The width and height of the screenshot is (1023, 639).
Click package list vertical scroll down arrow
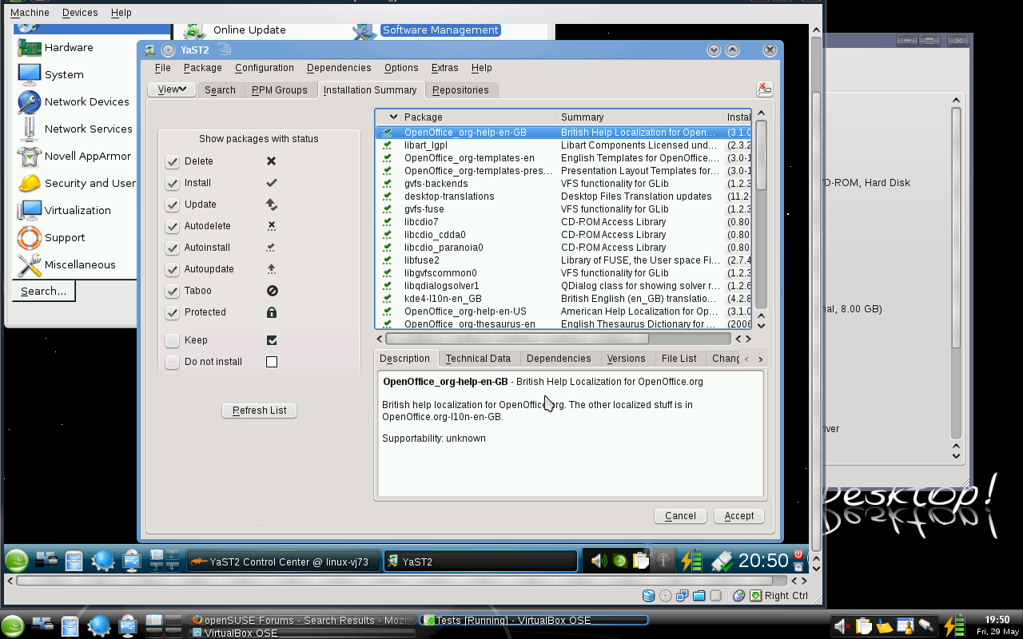coord(761,325)
